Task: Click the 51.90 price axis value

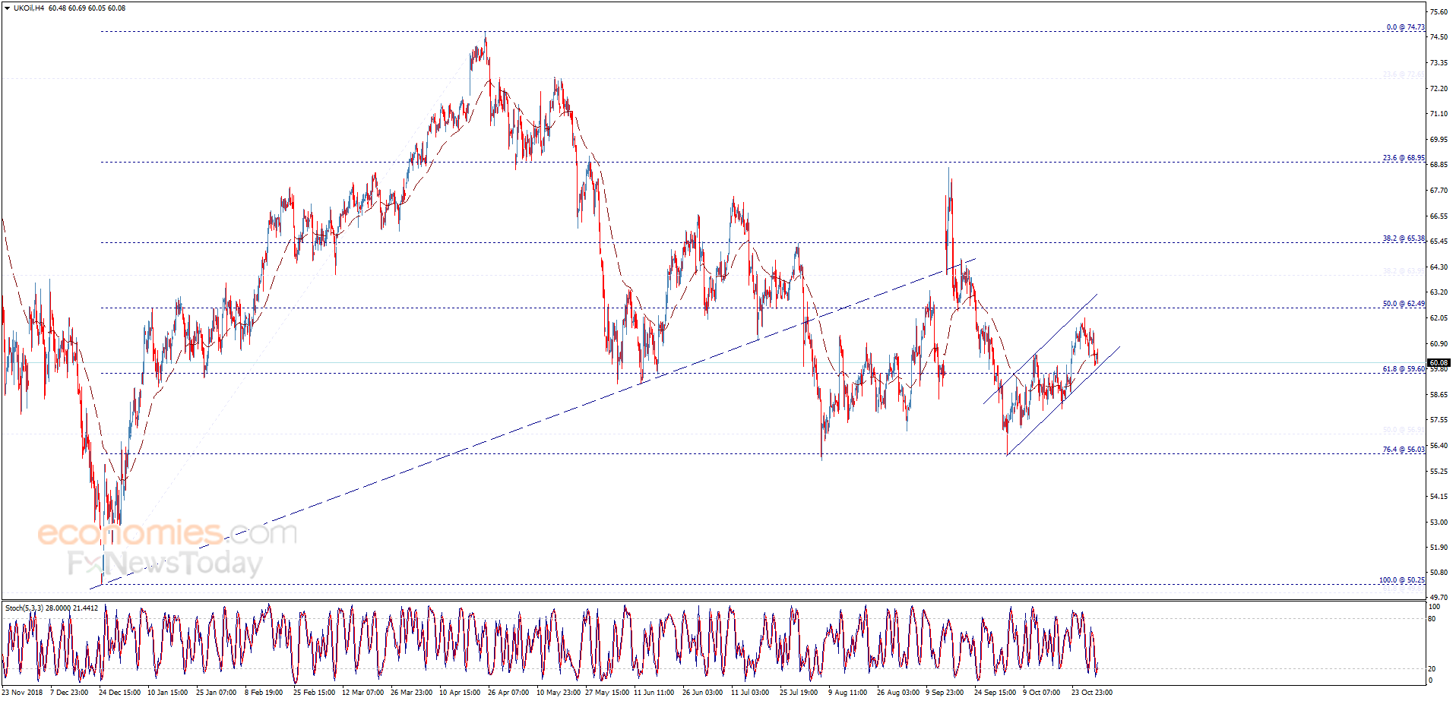Action: [1439, 548]
